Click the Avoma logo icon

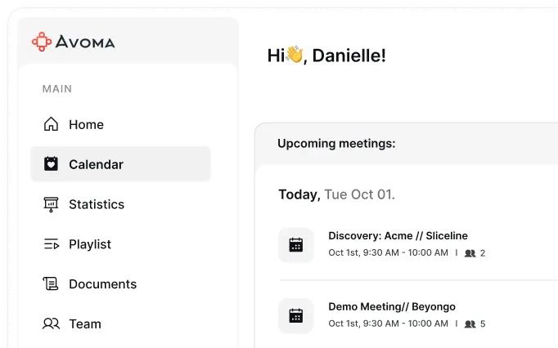pos(42,42)
